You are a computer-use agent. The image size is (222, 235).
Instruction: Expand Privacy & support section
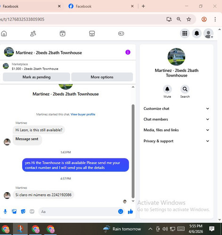176,141
